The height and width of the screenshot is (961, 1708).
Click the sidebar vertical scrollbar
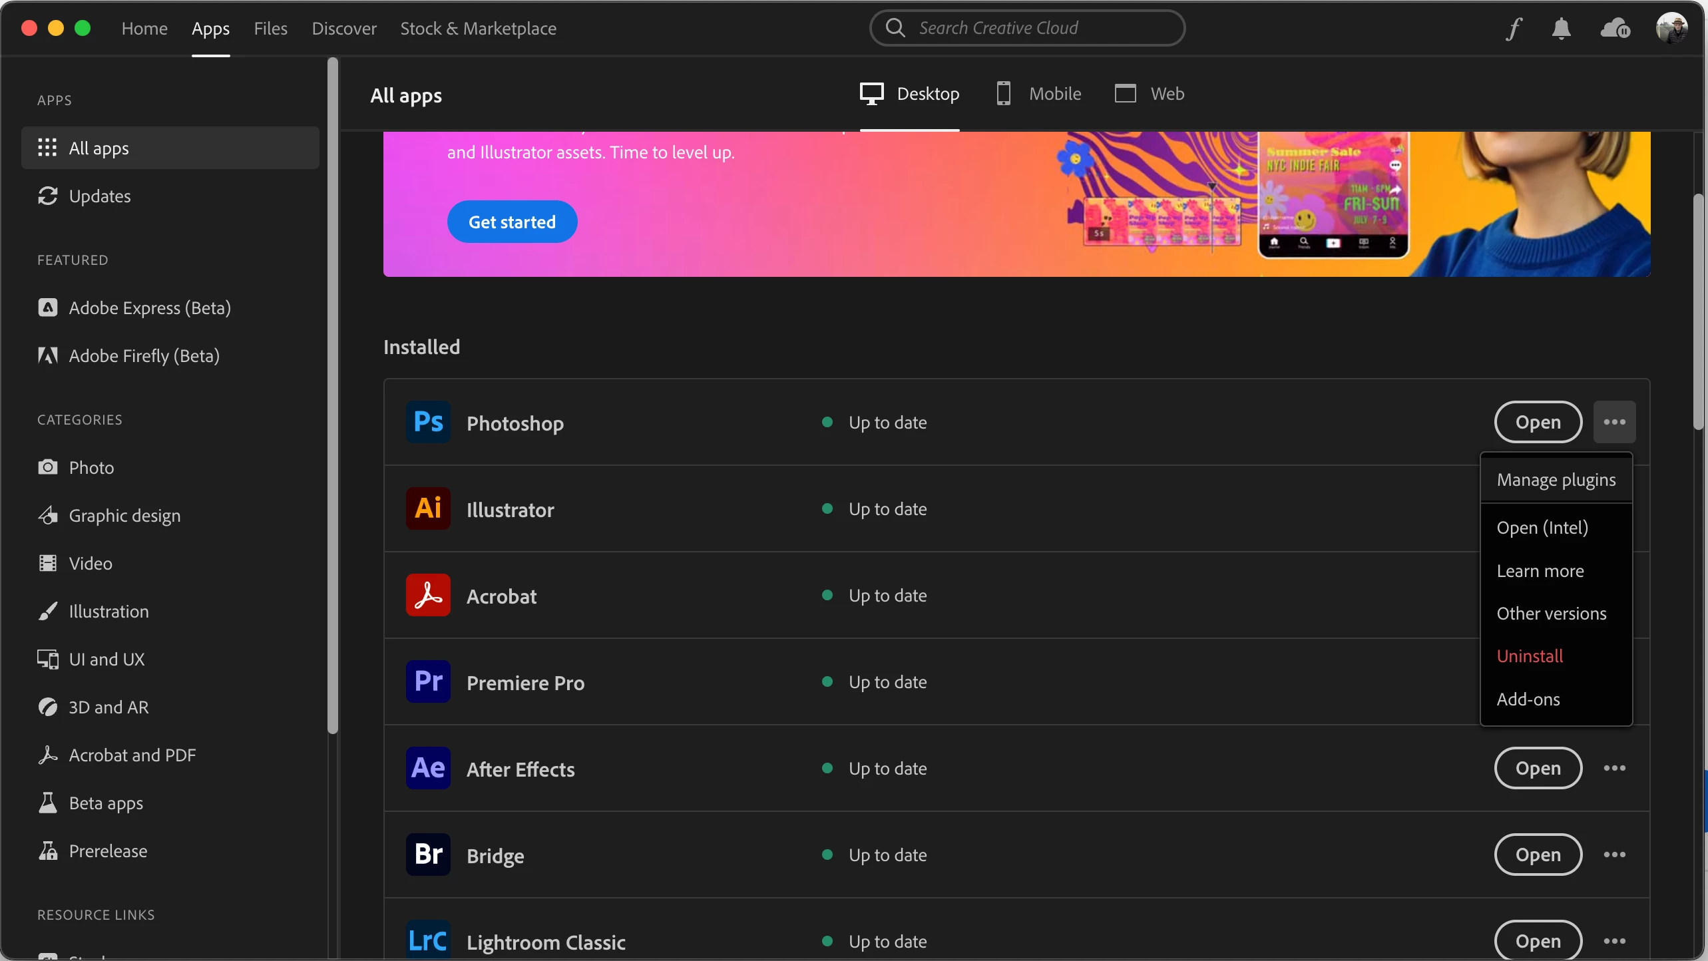pos(333,396)
